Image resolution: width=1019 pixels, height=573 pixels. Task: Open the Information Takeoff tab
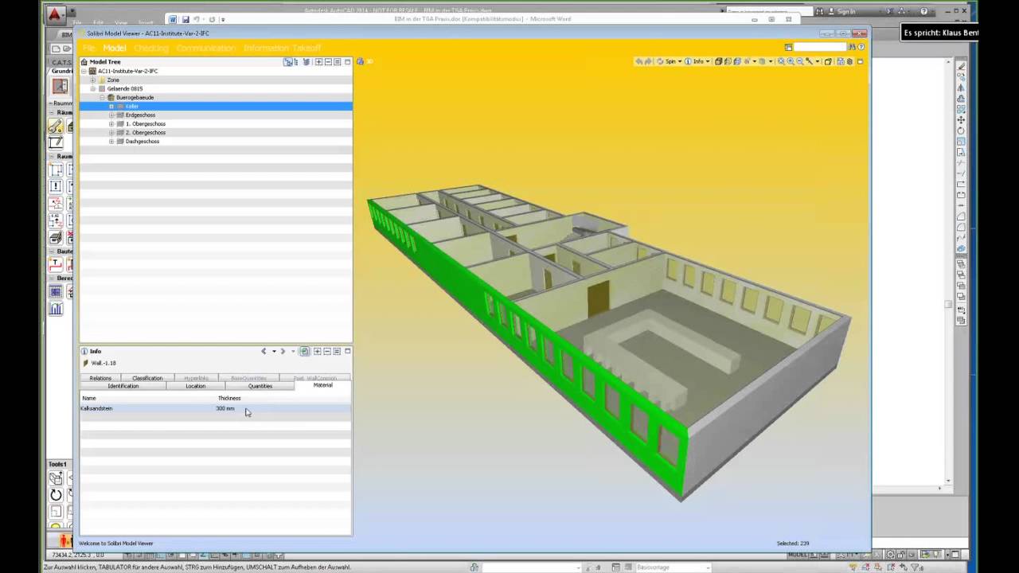283,48
